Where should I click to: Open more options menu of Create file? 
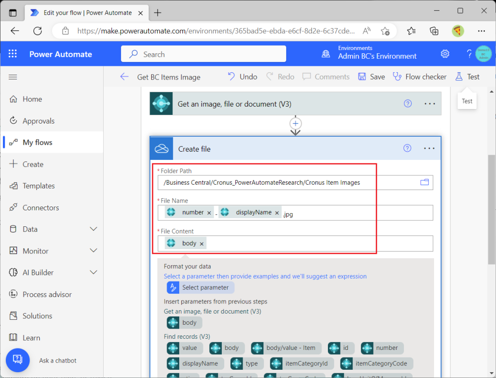[429, 148]
